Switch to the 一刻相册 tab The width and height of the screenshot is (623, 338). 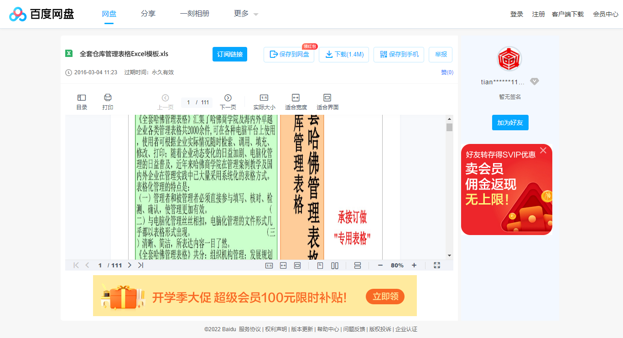click(x=195, y=14)
